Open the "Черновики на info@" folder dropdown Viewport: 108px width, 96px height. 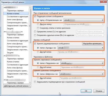point(82,67)
